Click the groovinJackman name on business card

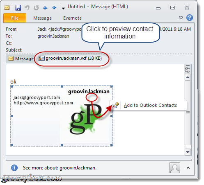coord(89,92)
